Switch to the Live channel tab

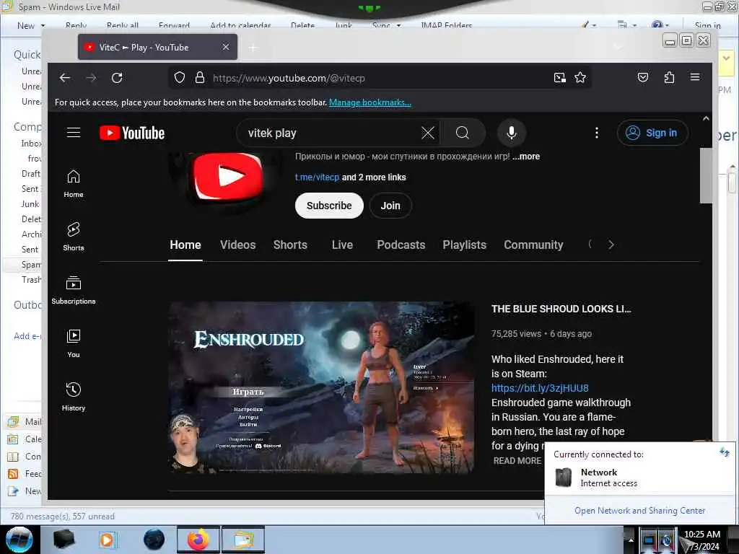click(x=342, y=245)
